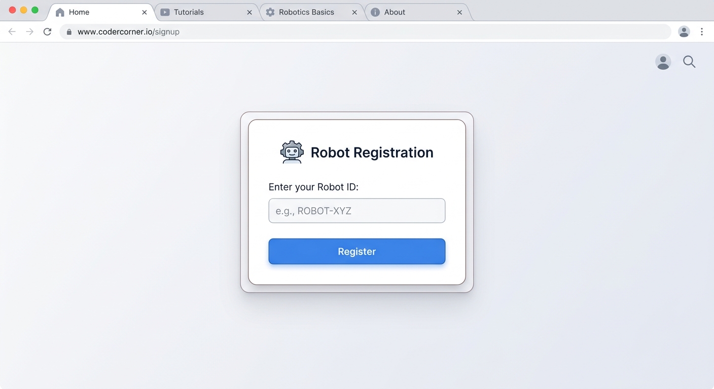Image resolution: width=714 pixels, height=389 pixels.
Task: Open the search magnifier on the page
Action: [689, 61]
